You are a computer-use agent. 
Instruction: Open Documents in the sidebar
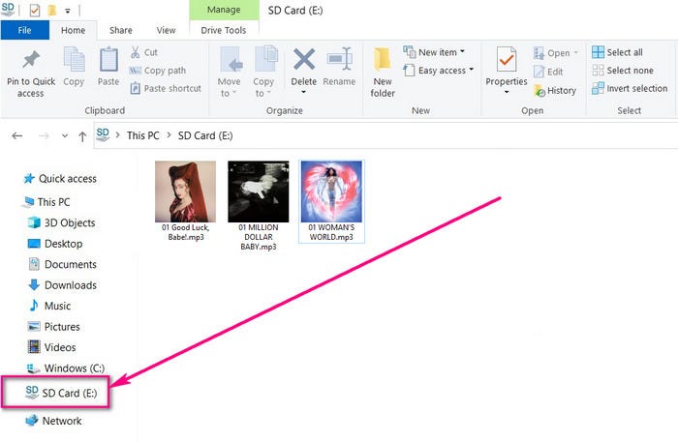pyautogui.click(x=62, y=264)
